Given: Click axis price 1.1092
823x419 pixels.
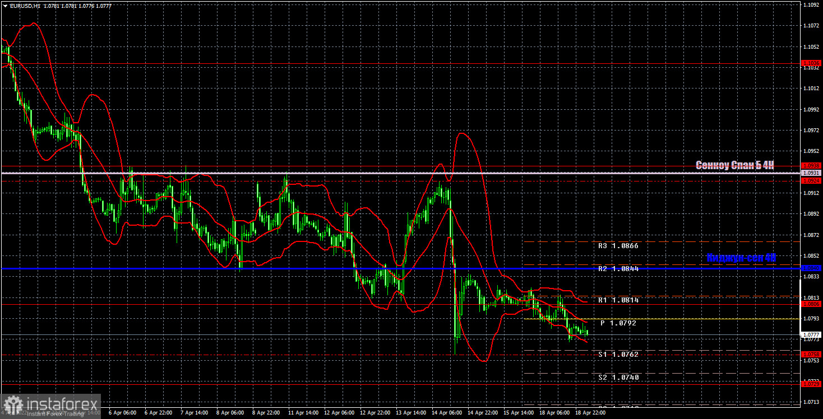Looking at the screenshot, I should point(811,4).
